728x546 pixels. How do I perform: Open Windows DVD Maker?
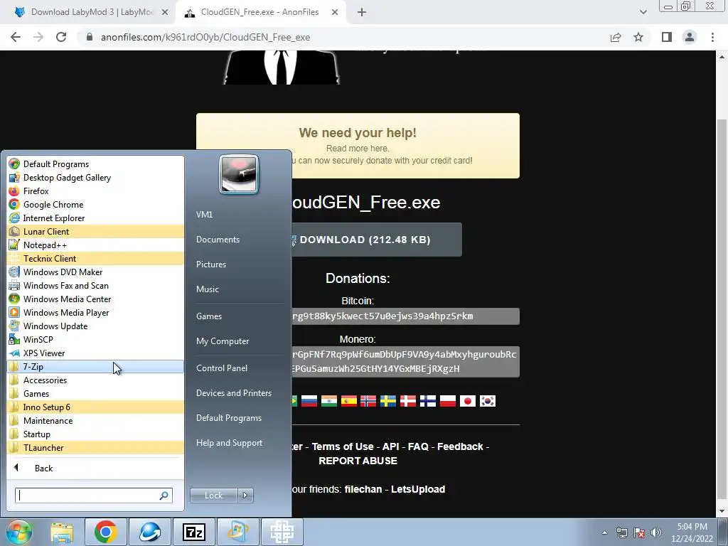96,272
